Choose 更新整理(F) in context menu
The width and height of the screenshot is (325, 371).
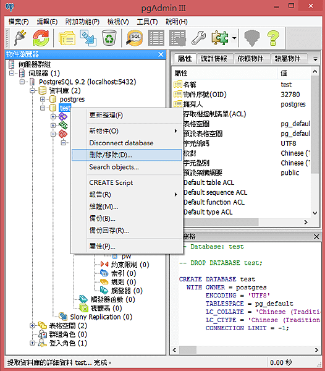point(127,116)
